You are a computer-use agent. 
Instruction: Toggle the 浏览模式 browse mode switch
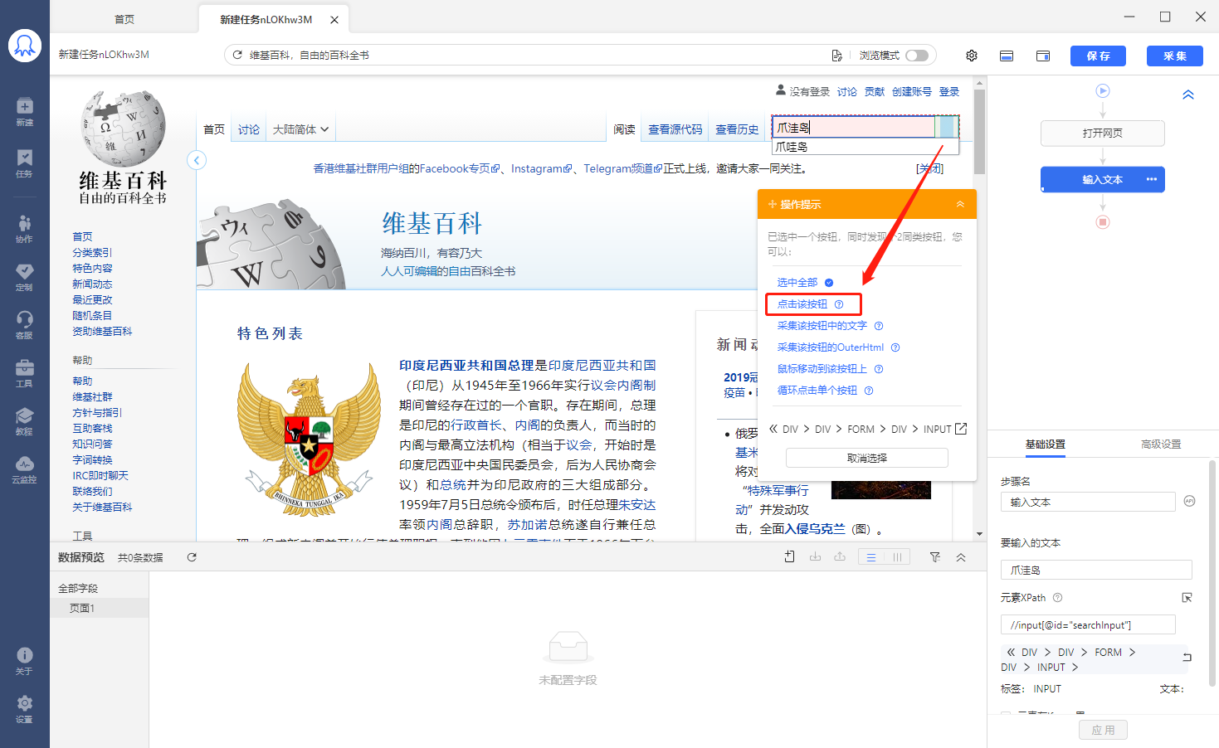point(917,56)
